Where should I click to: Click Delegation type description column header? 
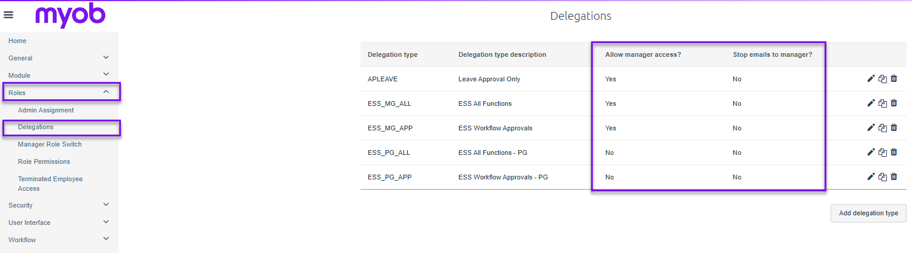(x=502, y=54)
